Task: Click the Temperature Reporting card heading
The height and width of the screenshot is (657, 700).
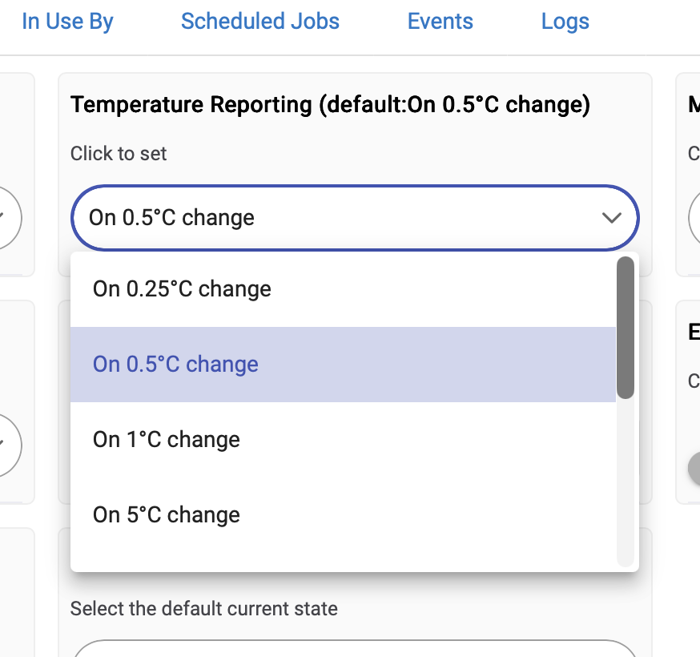Action: (x=330, y=105)
